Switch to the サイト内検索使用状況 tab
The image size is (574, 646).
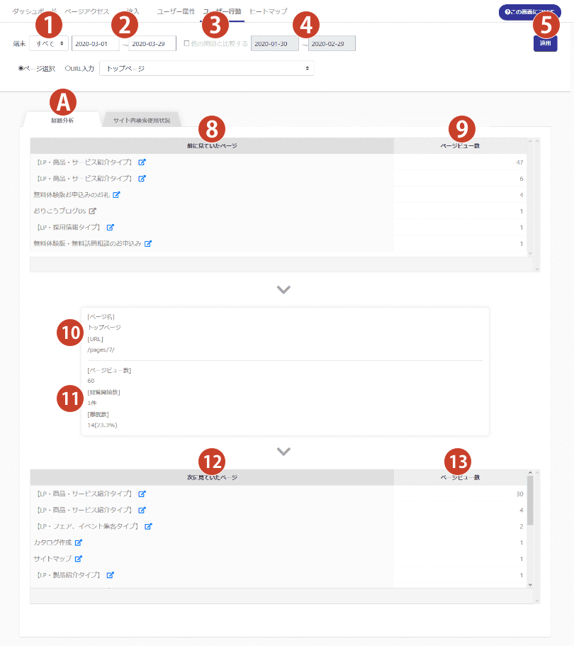pyautogui.click(x=142, y=120)
